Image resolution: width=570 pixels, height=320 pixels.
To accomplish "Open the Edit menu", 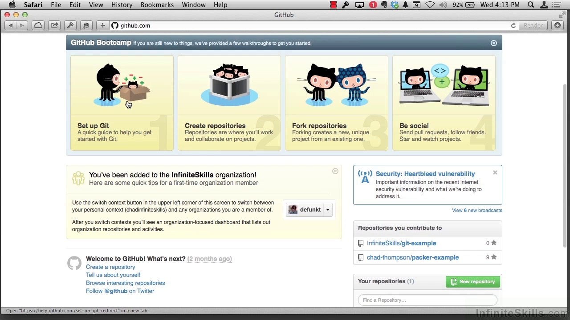I will (75, 5).
